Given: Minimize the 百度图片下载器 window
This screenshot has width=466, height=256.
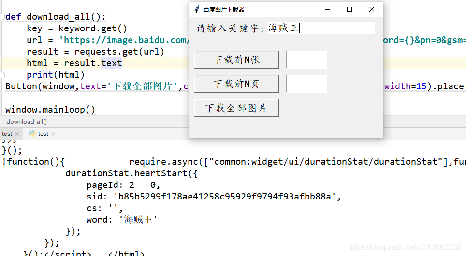Looking at the screenshot, I should [x=328, y=9].
